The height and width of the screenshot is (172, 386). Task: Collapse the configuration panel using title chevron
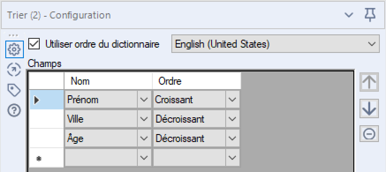348,15
